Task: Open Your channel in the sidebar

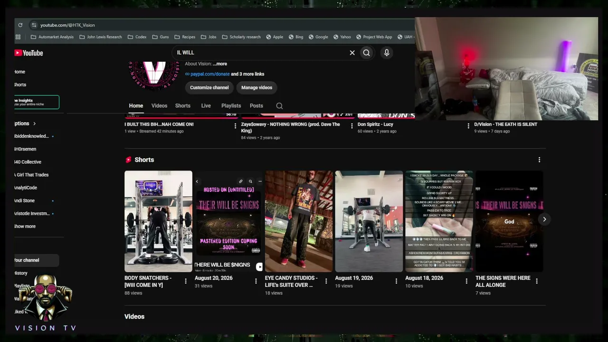Action: point(36,260)
